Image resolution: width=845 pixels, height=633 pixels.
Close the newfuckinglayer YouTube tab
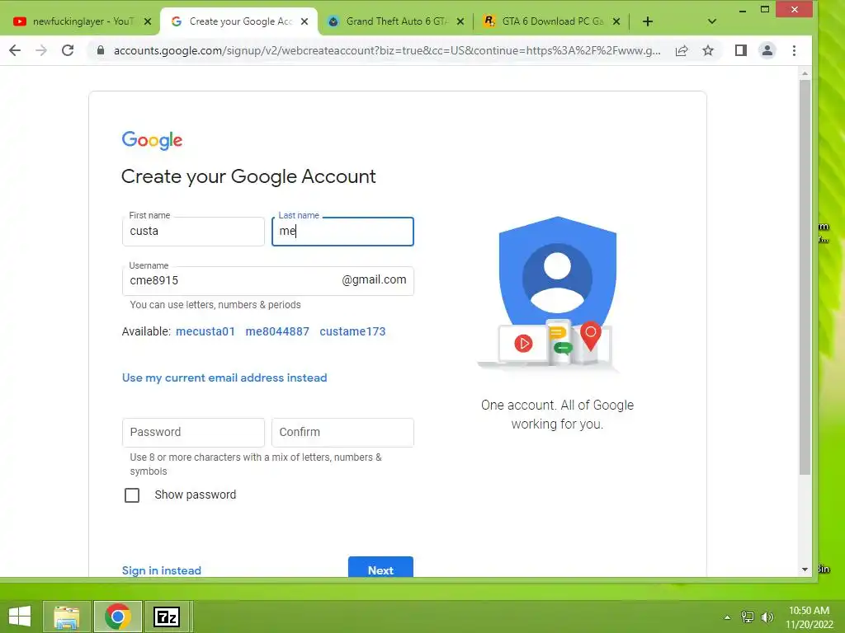tap(148, 21)
